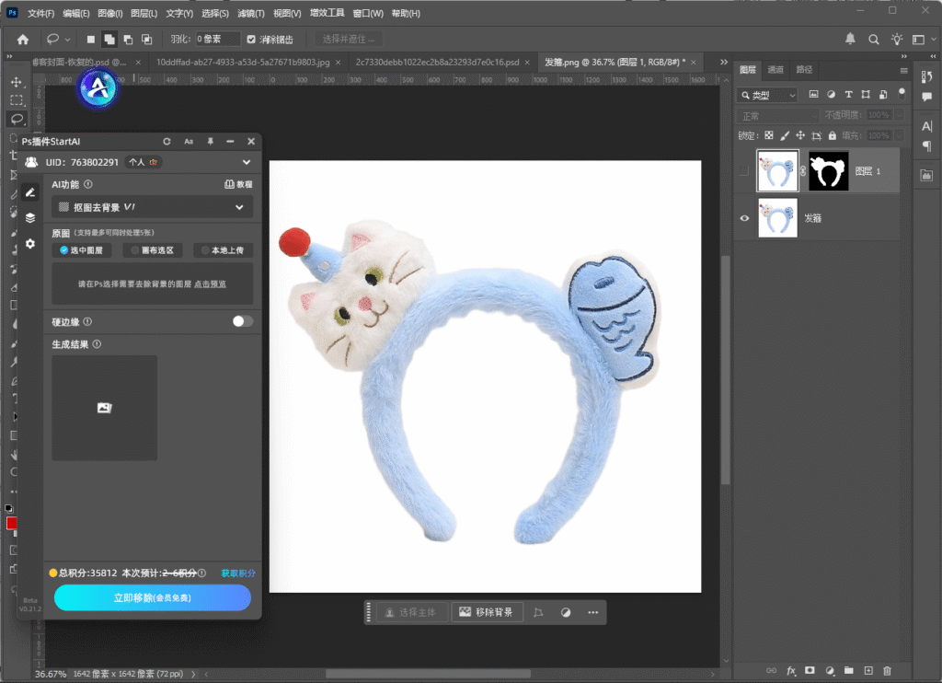Create a new layer with plus icon
This screenshot has width=942, height=683.
pos(867,670)
